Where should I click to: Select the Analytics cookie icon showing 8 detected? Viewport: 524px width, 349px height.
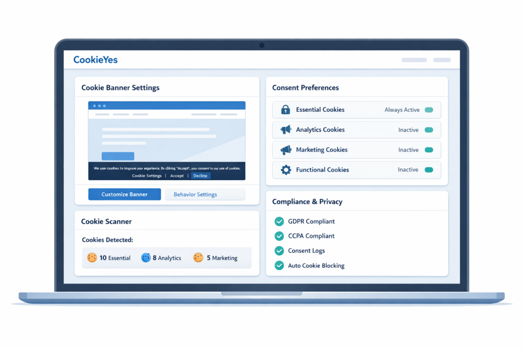tap(147, 258)
